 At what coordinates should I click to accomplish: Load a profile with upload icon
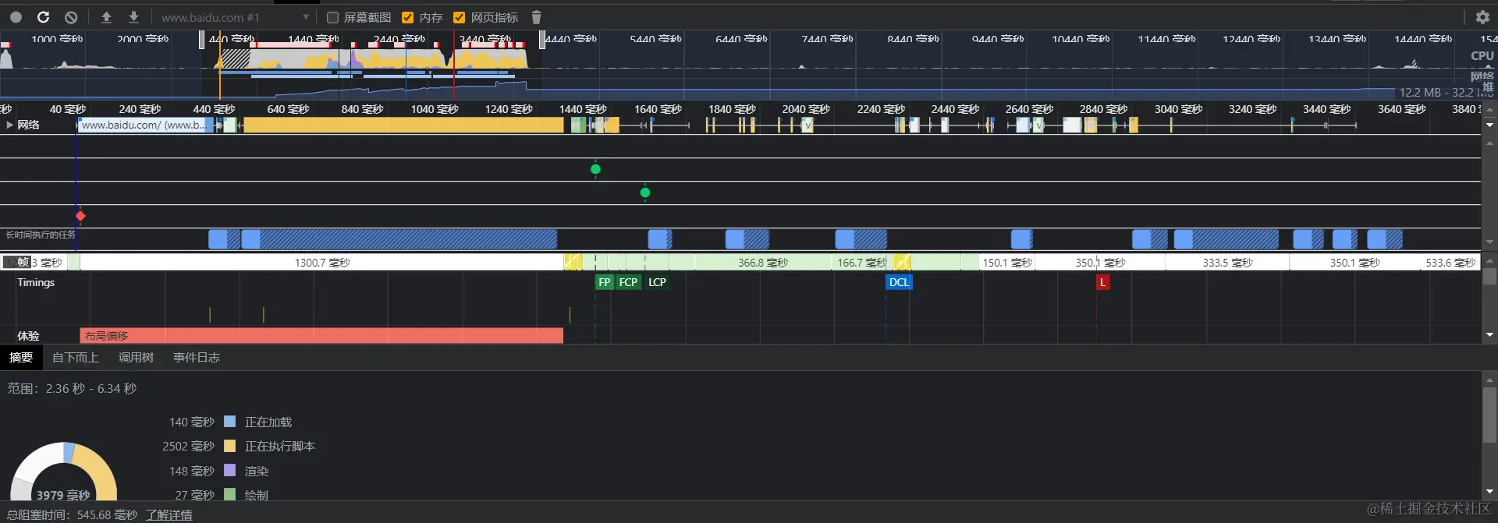pyautogui.click(x=107, y=17)
